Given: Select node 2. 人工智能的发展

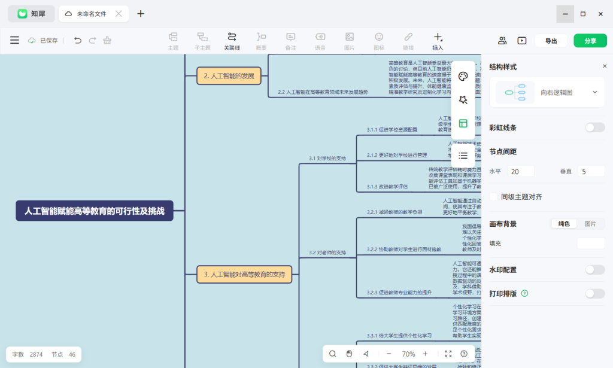Looking at the screenshot, I should [229, 76].
